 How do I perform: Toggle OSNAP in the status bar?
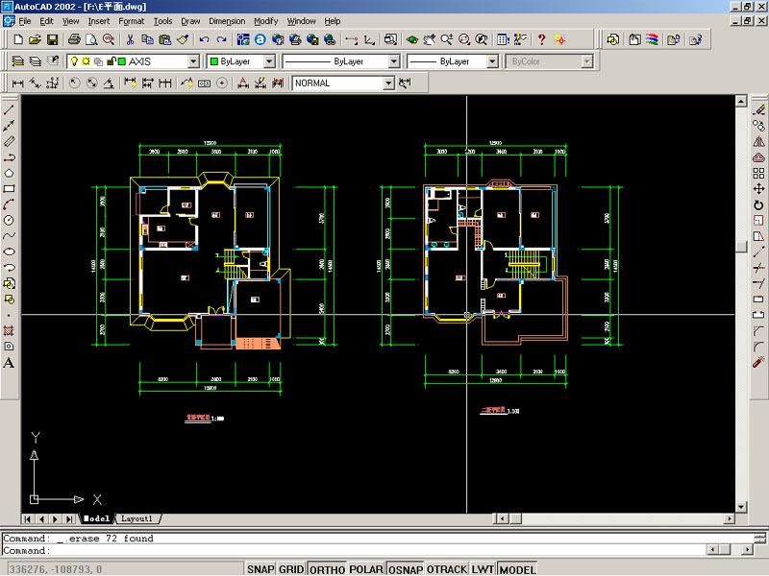click(405, 569)
